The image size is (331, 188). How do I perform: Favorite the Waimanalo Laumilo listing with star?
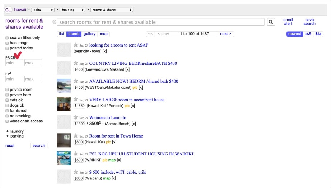click(x=76, y=117)
